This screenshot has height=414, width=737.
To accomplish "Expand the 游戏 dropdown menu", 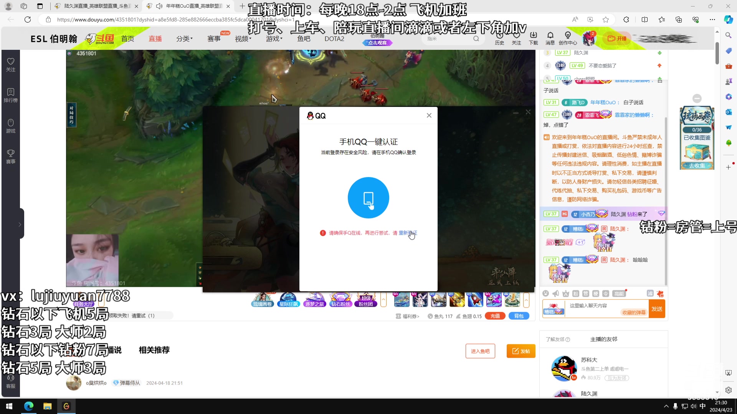I will pos(274,39).
